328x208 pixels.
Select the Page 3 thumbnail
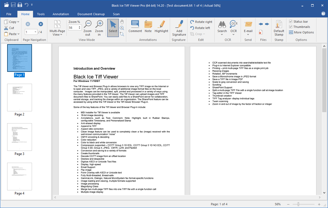click(x=20, y=137)
